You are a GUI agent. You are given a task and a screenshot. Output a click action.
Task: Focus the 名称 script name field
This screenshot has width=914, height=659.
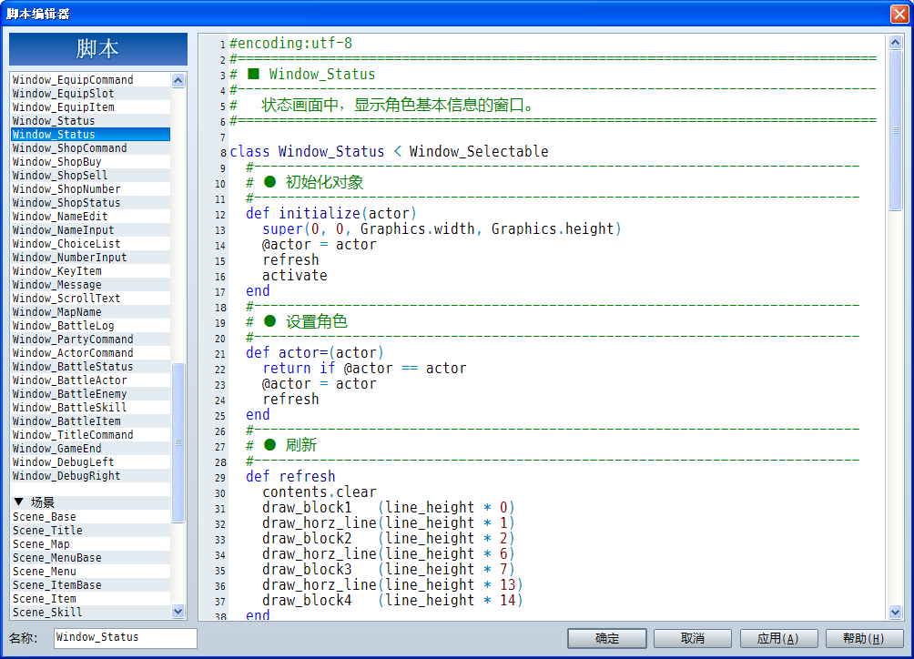tap(126, 637)
